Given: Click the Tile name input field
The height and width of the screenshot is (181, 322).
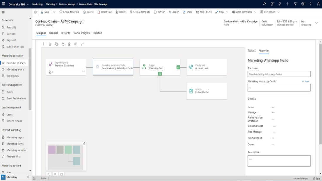Looking at the screenshot, I should (279, 74).
